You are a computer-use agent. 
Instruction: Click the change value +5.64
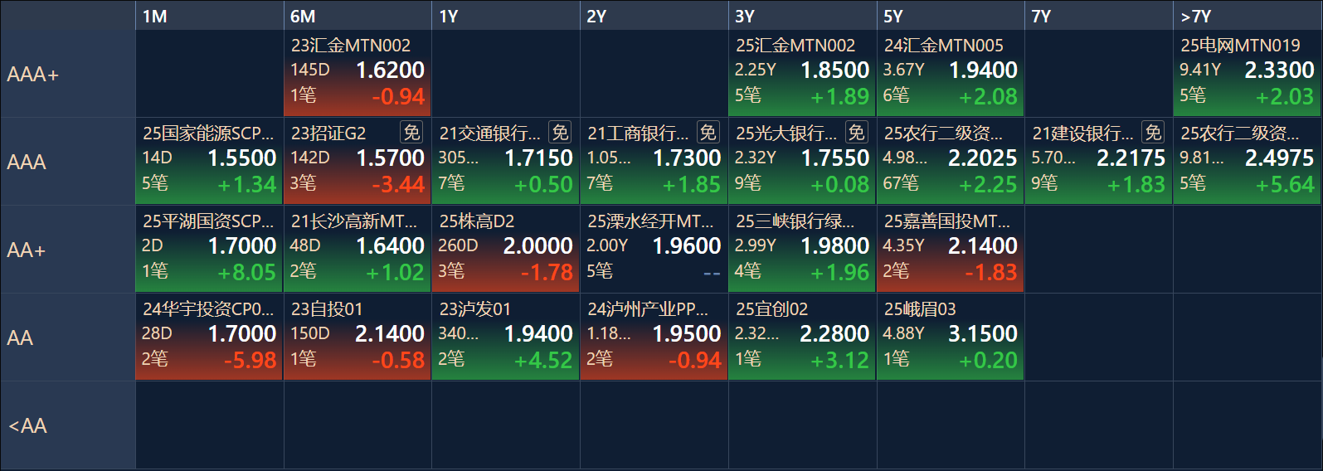1285,185
